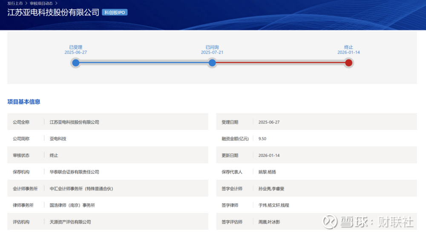
Task: Click the 已问询 2025-07-21 timeline label
Action: coord(212,50)
